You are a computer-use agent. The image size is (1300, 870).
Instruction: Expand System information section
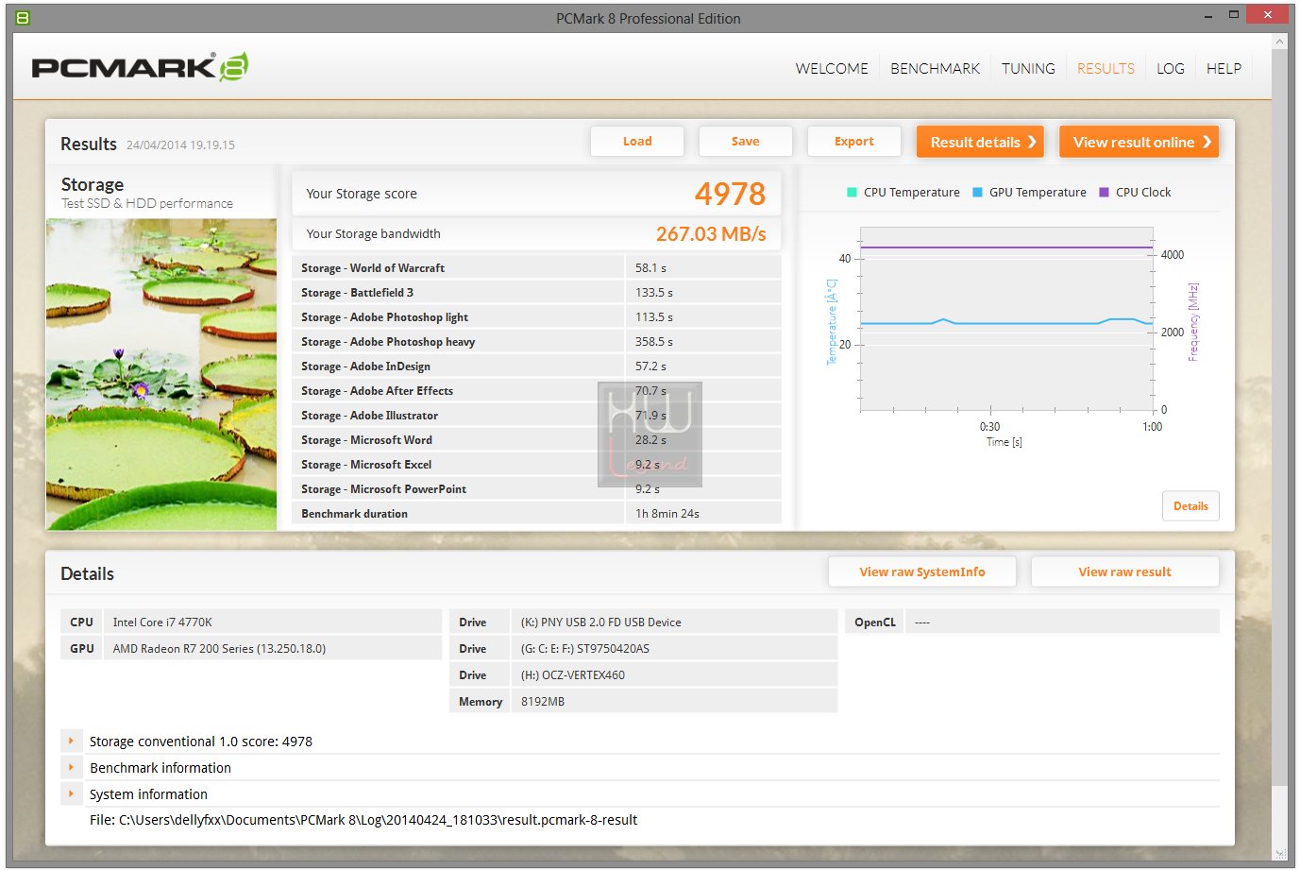(x=72, y=794)
